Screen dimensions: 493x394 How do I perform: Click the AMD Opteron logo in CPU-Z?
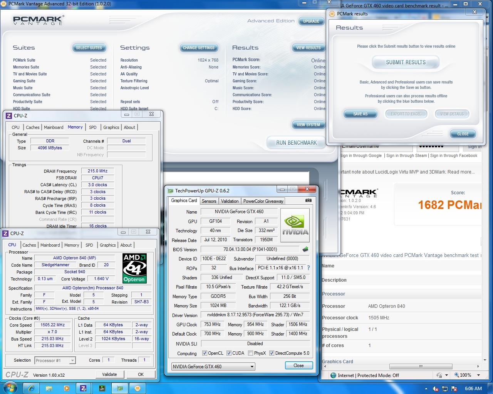click(x=134, y=268)
